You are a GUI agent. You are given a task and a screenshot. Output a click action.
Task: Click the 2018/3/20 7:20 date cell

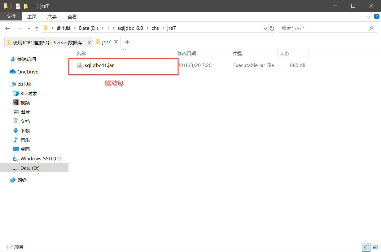pos(195,65)
